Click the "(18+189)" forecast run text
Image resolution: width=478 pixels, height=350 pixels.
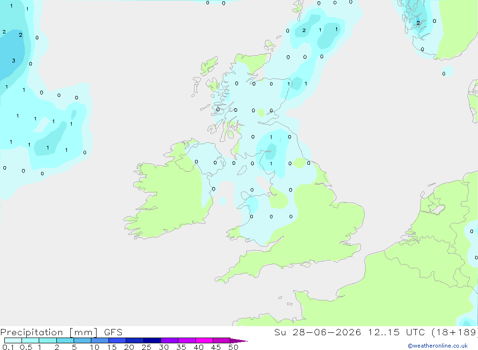pyautogui.click(x=455, y=332)
